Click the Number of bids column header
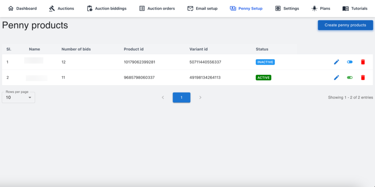375x187 pixels. [76, 49]
